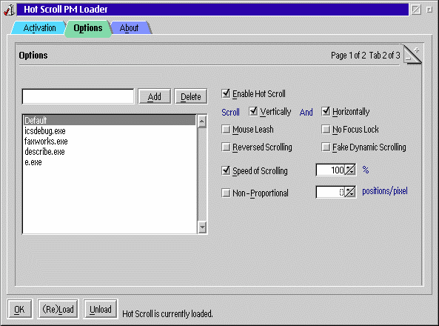This screenshot has width=439, height=326.
Task: Click the program name input field
Action: click(x=78, y=96)
